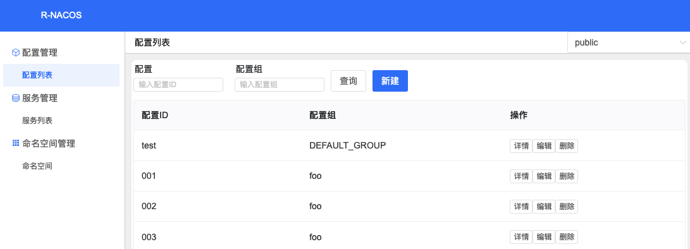
Task: Open the public namespace dropdown
Action: (x=629, y=43)
